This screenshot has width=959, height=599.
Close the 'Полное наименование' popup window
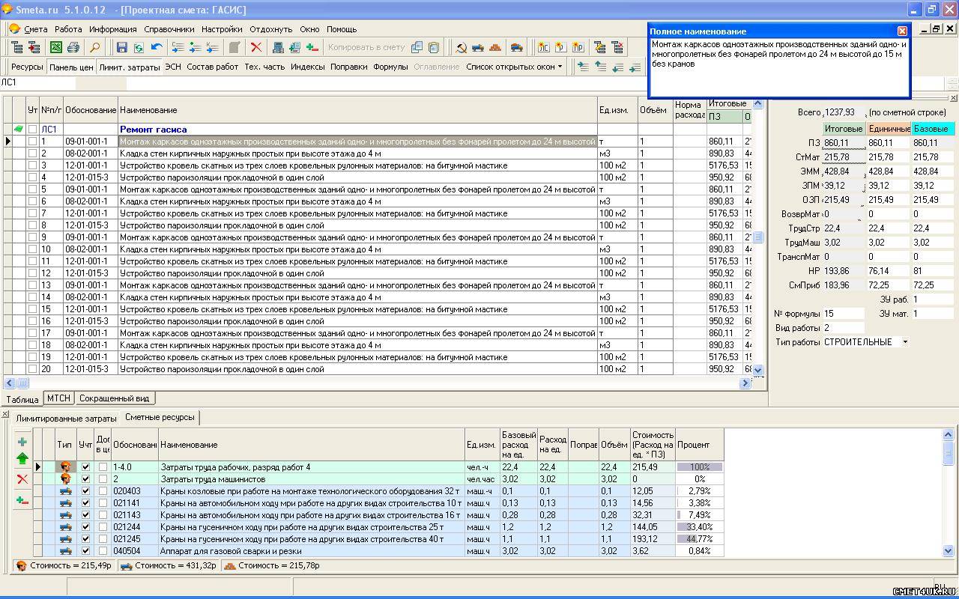click(x=902, y=31)
